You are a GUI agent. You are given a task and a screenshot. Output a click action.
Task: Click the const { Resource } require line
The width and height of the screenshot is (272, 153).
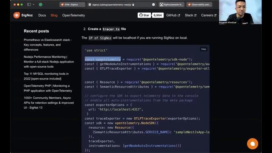pos(139,82)
